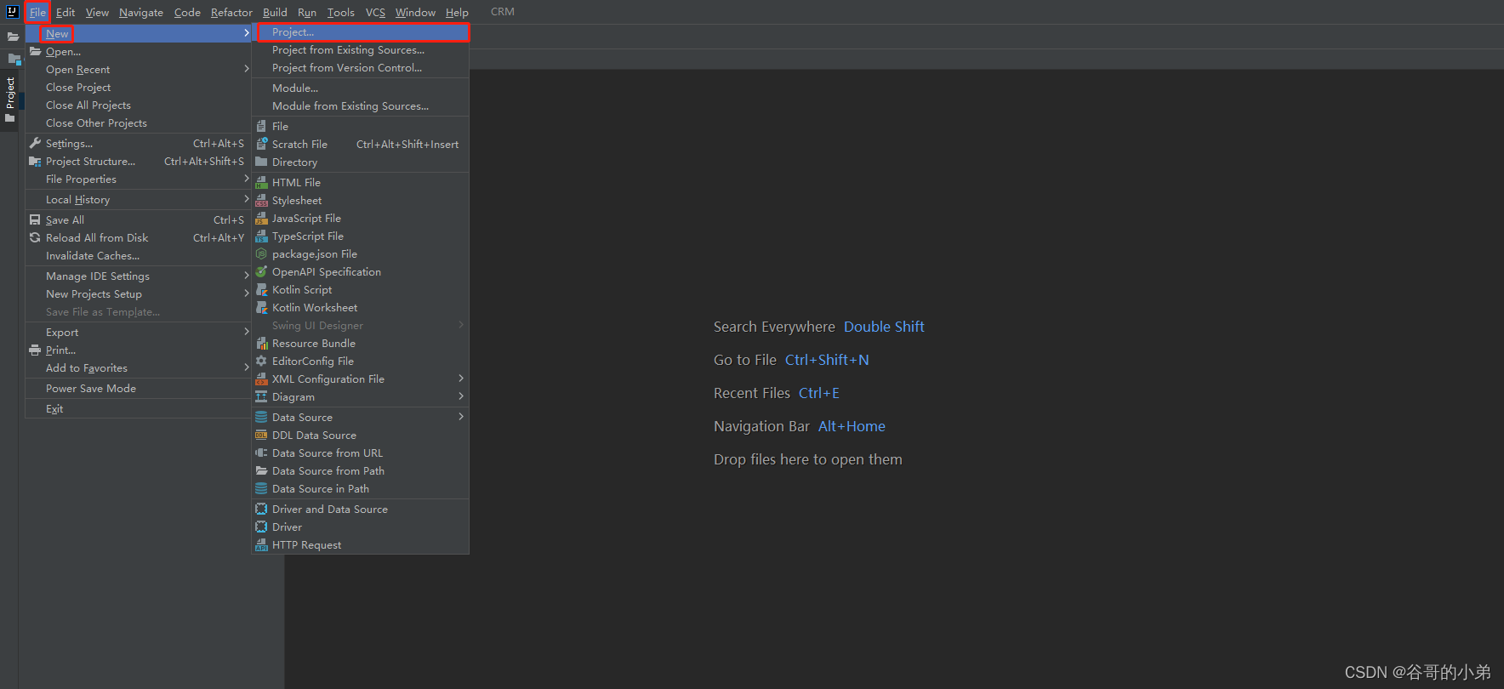Click the XML Configuration File icon
The height and width of the screenshot is (689, 1504).
click(262, 379)
